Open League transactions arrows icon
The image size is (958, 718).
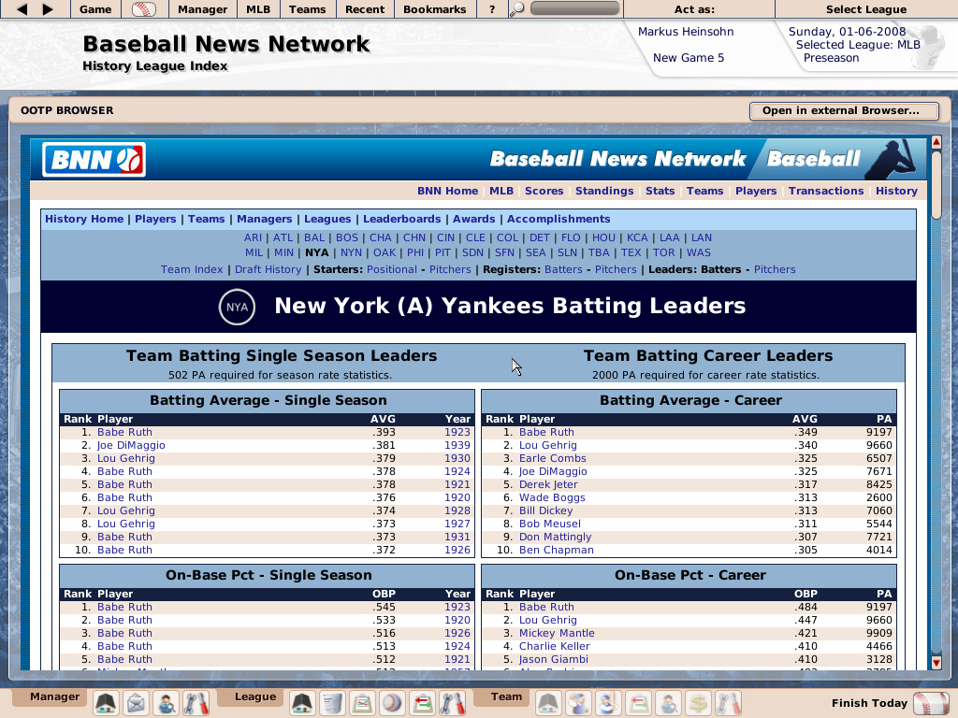[x=422, y=703]
